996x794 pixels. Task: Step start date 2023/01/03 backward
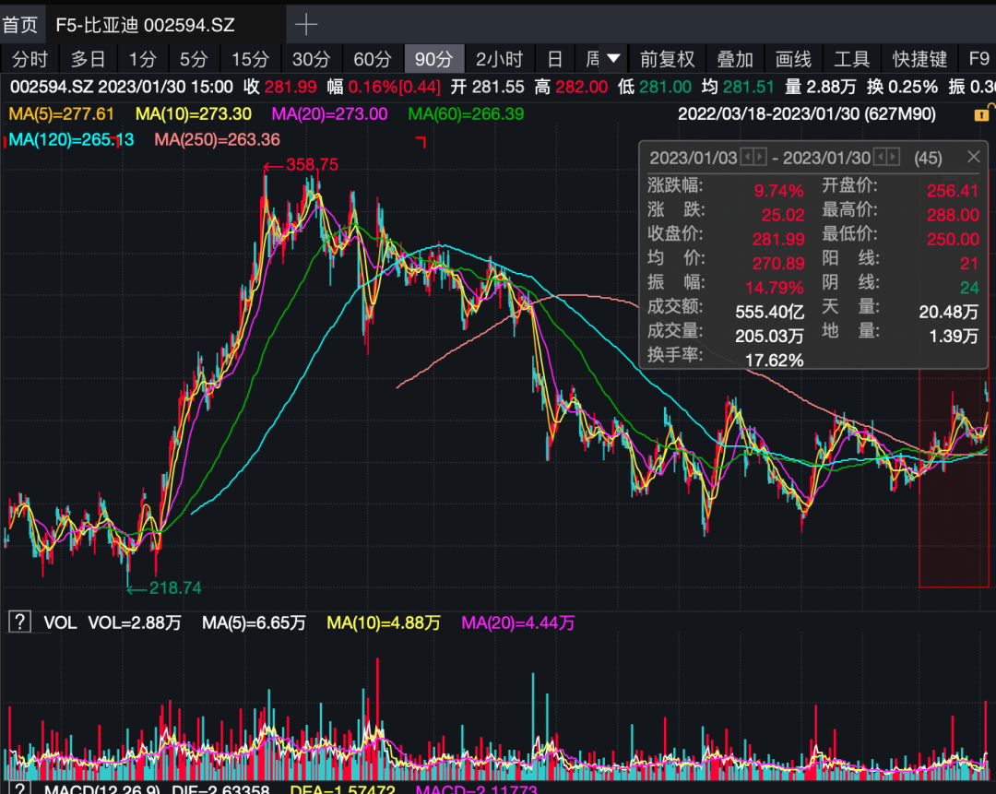[747, 157]
